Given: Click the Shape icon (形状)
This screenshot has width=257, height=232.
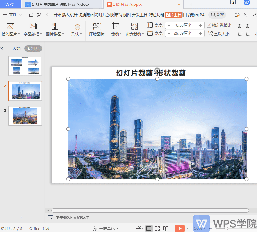Looking at the screenshot, I should coord(76,26).
